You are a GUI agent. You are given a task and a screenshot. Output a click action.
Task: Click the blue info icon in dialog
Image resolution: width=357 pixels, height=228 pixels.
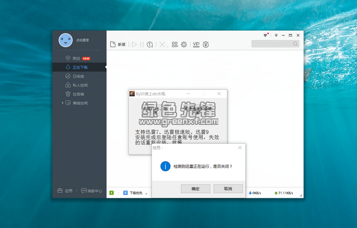pos(165,167)
